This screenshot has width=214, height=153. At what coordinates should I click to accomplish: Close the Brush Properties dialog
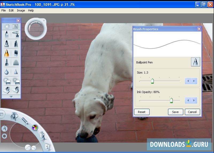199,29
